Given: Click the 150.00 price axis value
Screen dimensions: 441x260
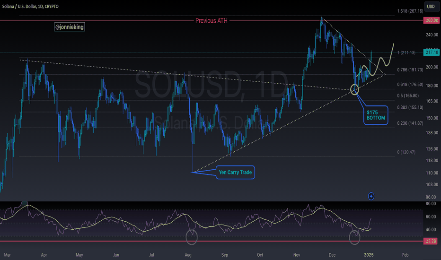Looking at the screenshot, I should [x=432, y=118].
